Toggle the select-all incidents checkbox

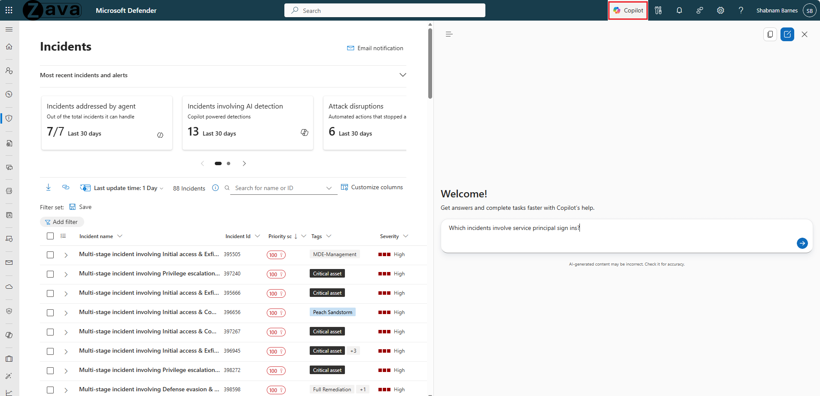coord(50,236)
